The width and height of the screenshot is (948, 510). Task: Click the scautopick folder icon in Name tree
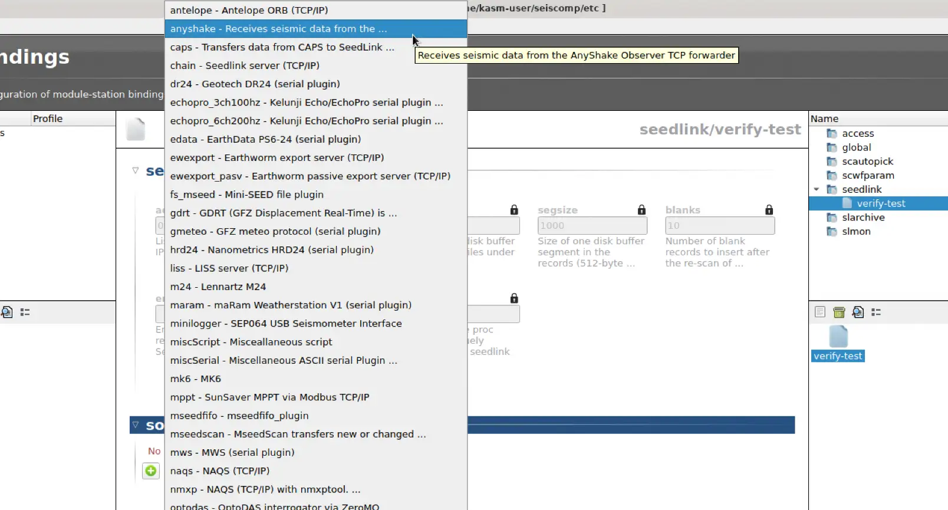[832, 162]
